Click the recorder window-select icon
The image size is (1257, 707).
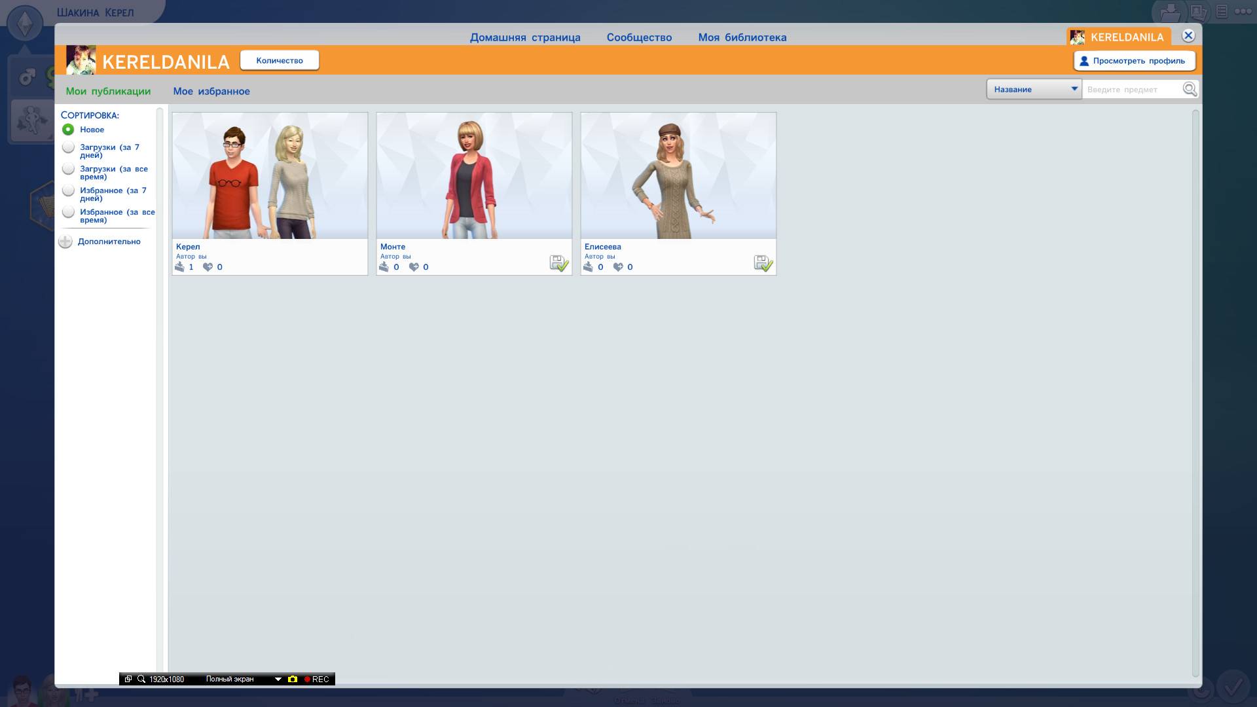click(x=128, y=679)
